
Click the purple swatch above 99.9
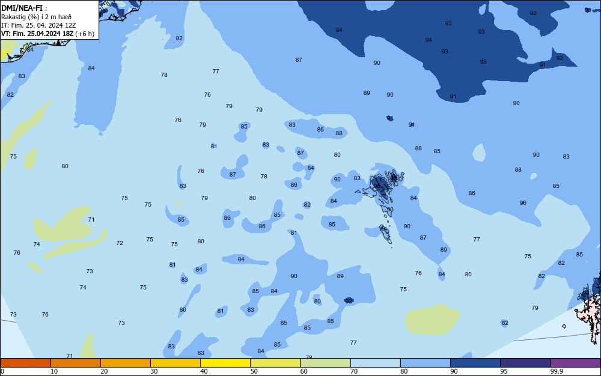575,363
